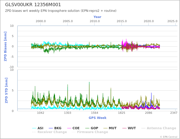Image resolution: width=180 pixels, height=139 pixels.
Task: Click GPS week 2086 tick label
Action: coord(149,113)
